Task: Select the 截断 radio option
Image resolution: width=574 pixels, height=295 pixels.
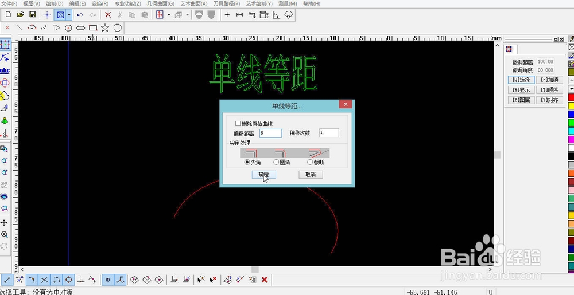Action: pyautogui.click(x=310, y=162)
